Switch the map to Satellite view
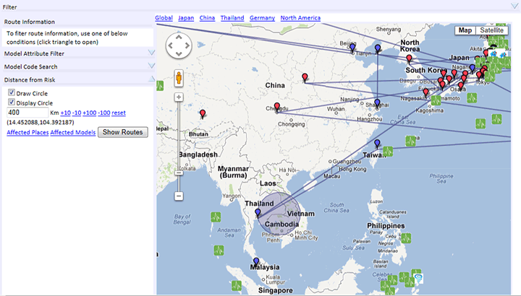Image resolution: width=521 pixels, height=296 pixels. click(491, 30)
